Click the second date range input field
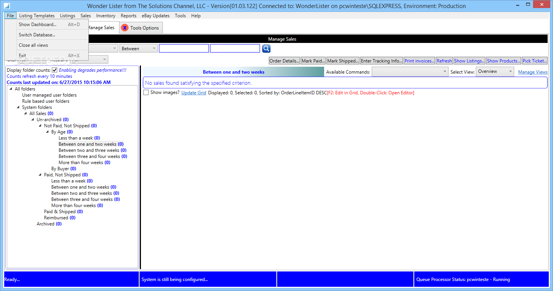 (235, 49)
